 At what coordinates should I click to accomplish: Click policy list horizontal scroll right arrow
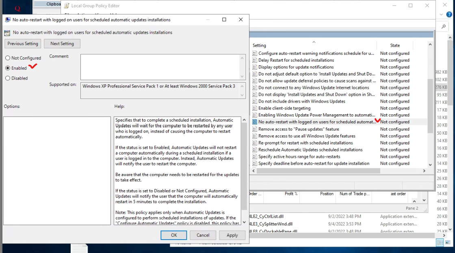(x=424, y=171)
